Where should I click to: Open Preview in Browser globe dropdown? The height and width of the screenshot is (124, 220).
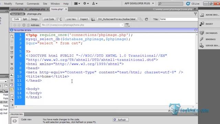(x=93, y=19)
